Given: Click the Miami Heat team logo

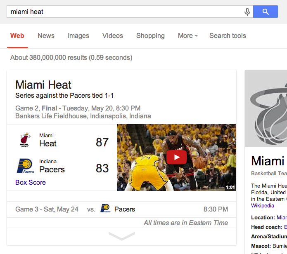Looking at the screenshot, I should 25,140.
